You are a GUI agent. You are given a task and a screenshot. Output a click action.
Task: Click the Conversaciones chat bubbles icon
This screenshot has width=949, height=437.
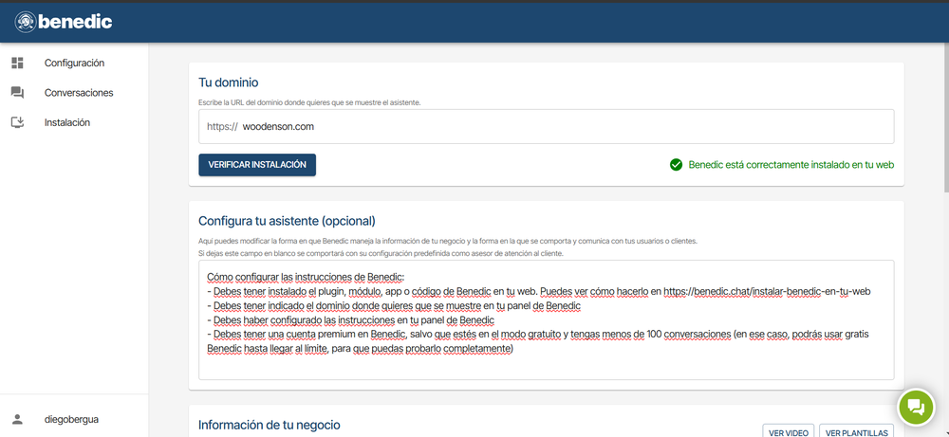click(x=17, y=93)
